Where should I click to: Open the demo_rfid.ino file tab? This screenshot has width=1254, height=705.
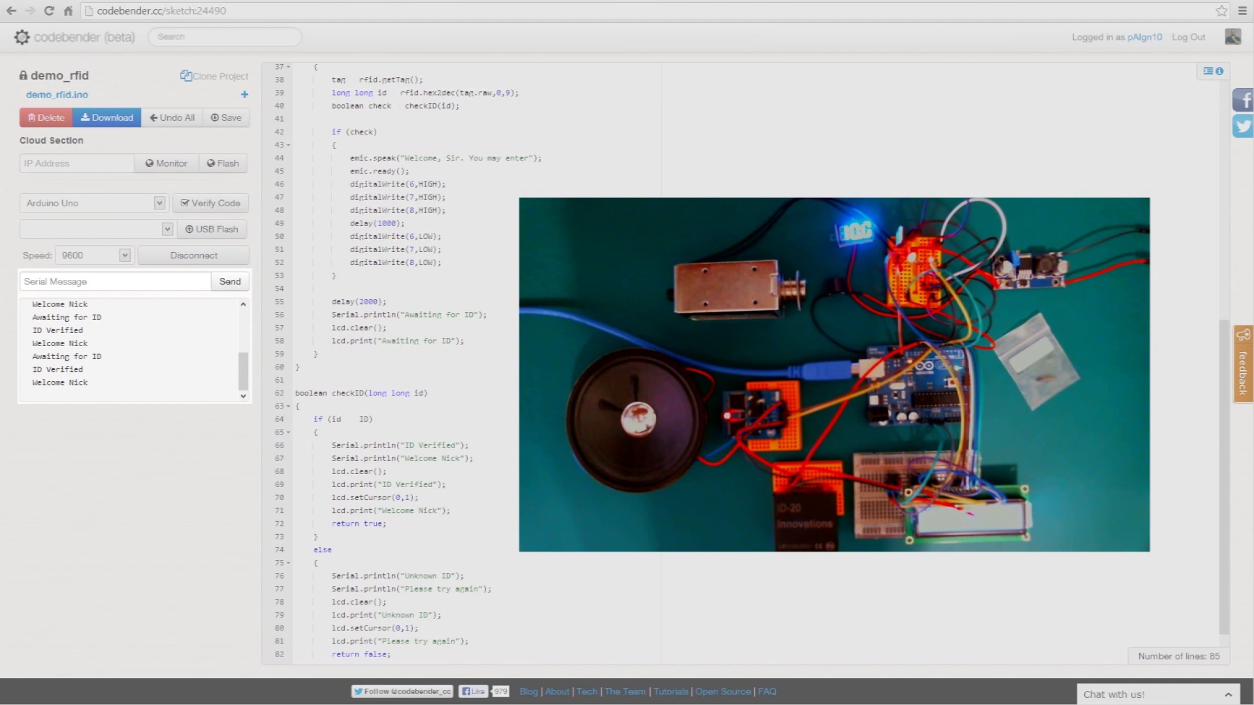[57, 95]
